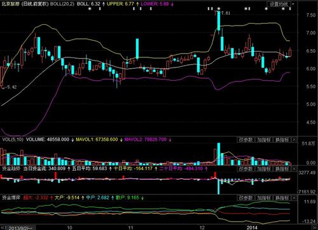Close the VOL indicator panel
The height and width of the screenshot is (230, 318).
pos(294,140)
